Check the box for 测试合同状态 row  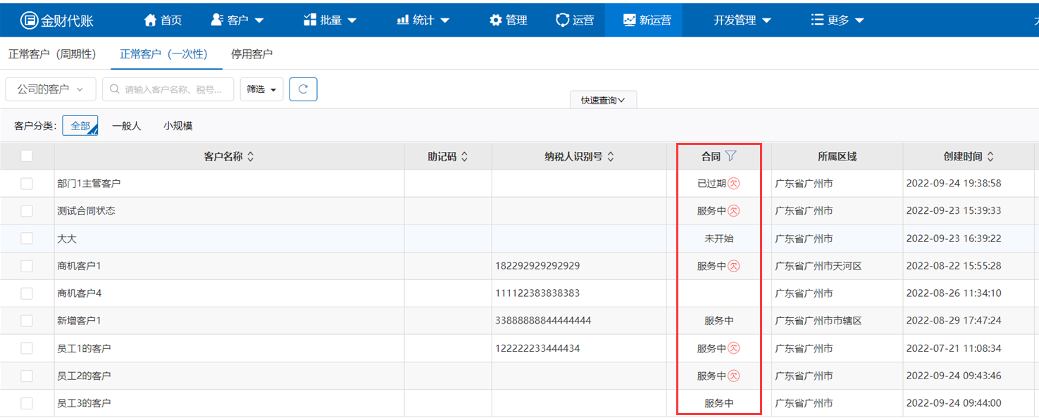coord(27,211)
